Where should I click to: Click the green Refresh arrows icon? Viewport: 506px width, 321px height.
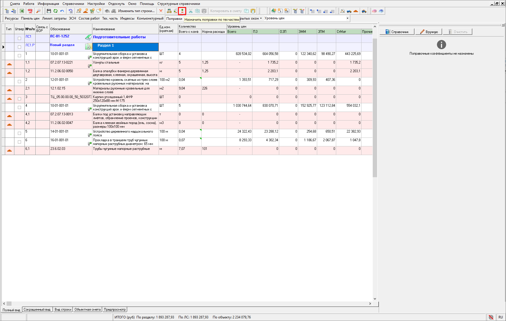click(56, 11)
